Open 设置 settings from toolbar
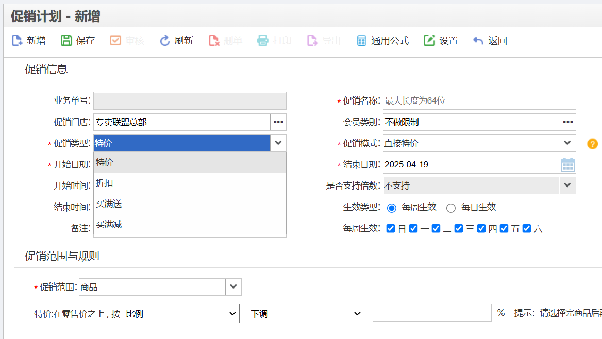The height and width of the screenshot is (339, 602). [x=429, y=41]
